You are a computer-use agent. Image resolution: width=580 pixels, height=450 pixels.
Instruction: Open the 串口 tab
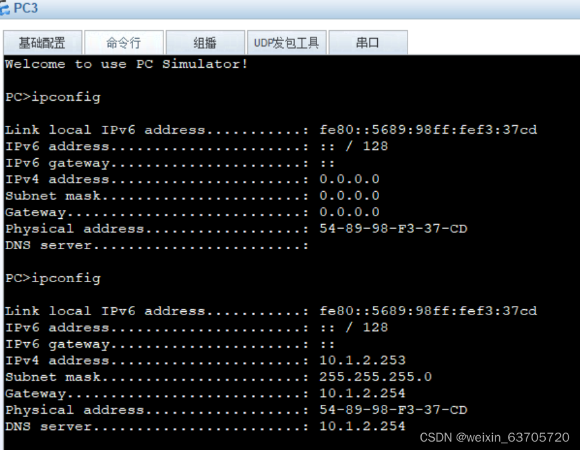coord(368,42)
